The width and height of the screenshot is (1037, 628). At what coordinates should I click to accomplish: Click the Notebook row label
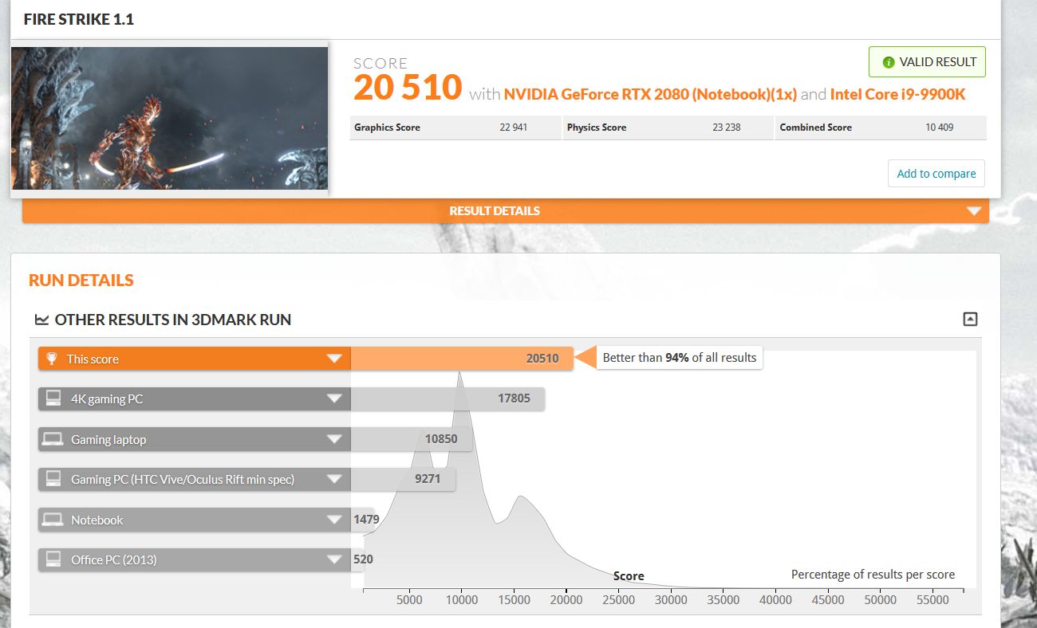97,520
